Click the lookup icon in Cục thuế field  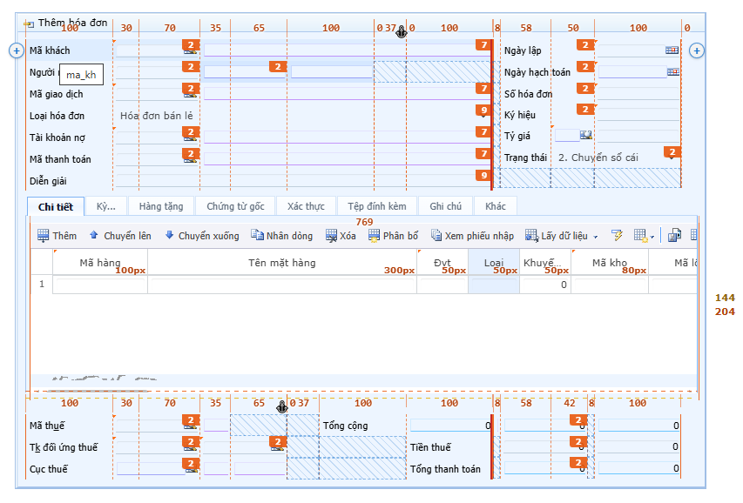[191, 470]
